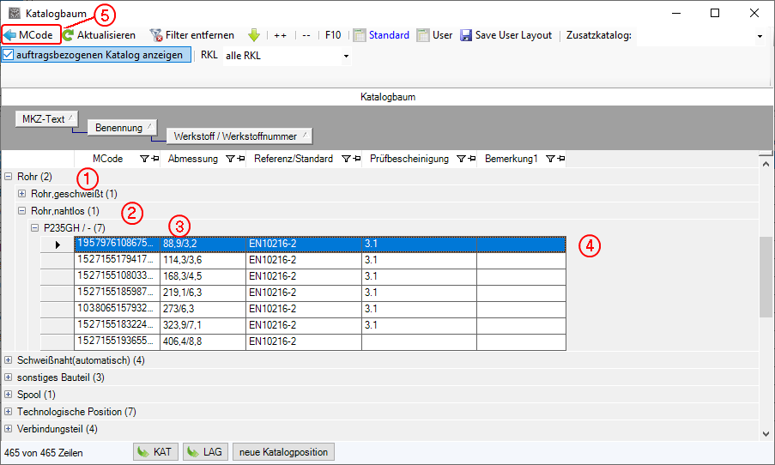
Task: Click the filter icon in MCode column
Action: click(x=144, y=159)
